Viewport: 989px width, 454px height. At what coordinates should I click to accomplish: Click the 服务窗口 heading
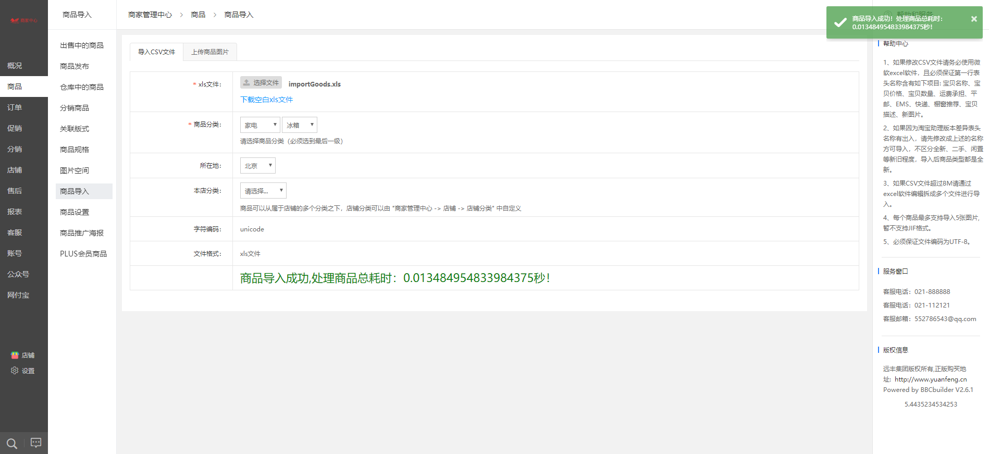[x=895, y=272]
